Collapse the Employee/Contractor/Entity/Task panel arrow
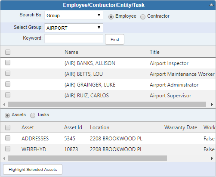Viewport: 216px width, 177px height. pyautogui.click(x=211, y=5)
